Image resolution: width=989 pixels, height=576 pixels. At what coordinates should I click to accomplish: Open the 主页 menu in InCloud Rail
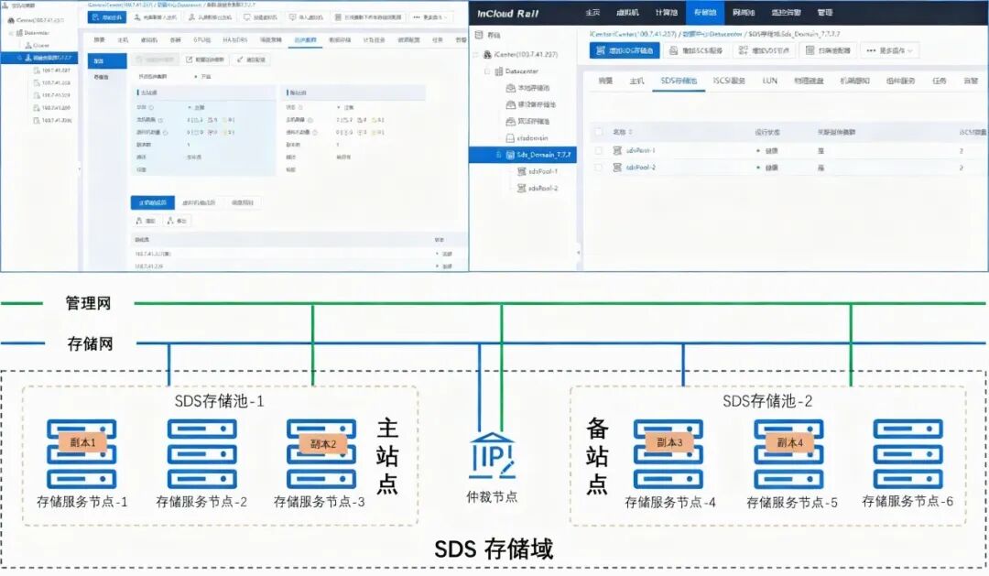coord(592,13)
